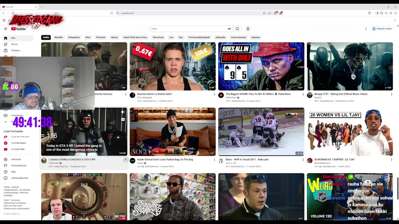
Task: Open the YouTube hamburger guide menu
Action: point(5,29)
